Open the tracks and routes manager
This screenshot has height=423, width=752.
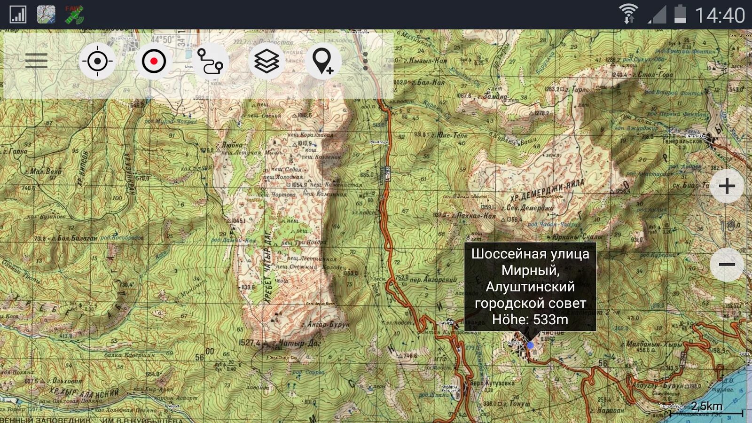(210, 63)
